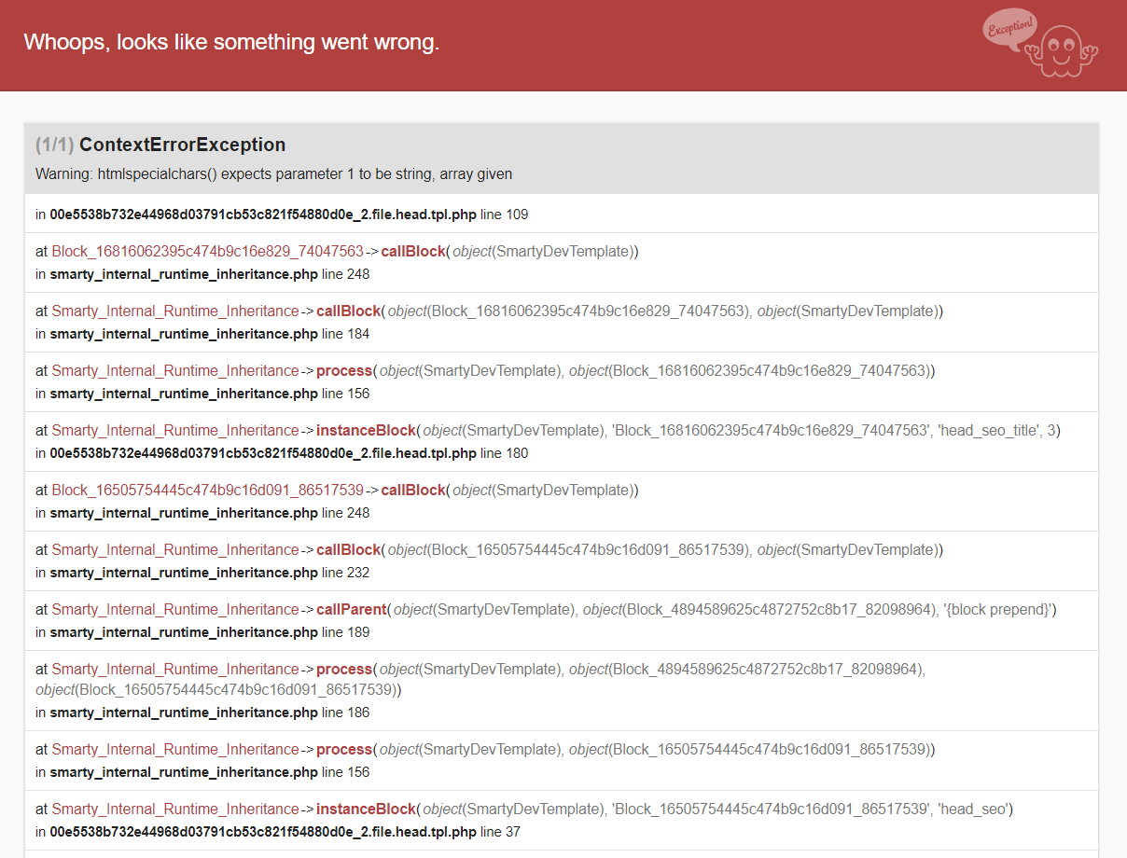
Task: Click the callParent method name
Action: (x=352, y=609)
